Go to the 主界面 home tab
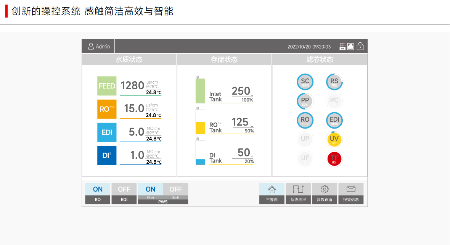The width and height of the screenshot is (450, 245). coord(272,193)
